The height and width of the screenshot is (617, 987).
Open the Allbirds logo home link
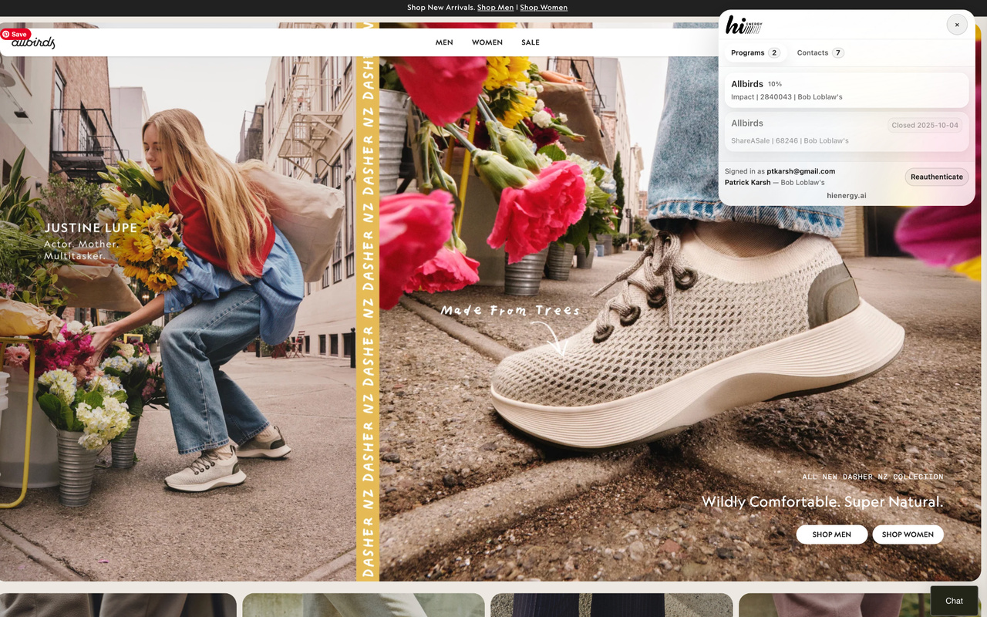pos(34,43)
